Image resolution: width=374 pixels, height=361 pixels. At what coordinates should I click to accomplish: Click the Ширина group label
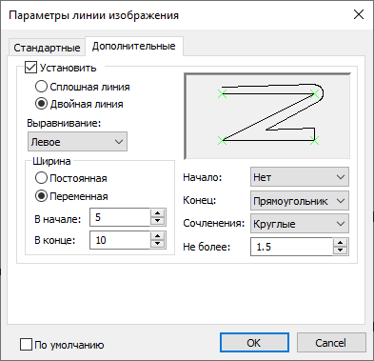click(x=51, y=161)
